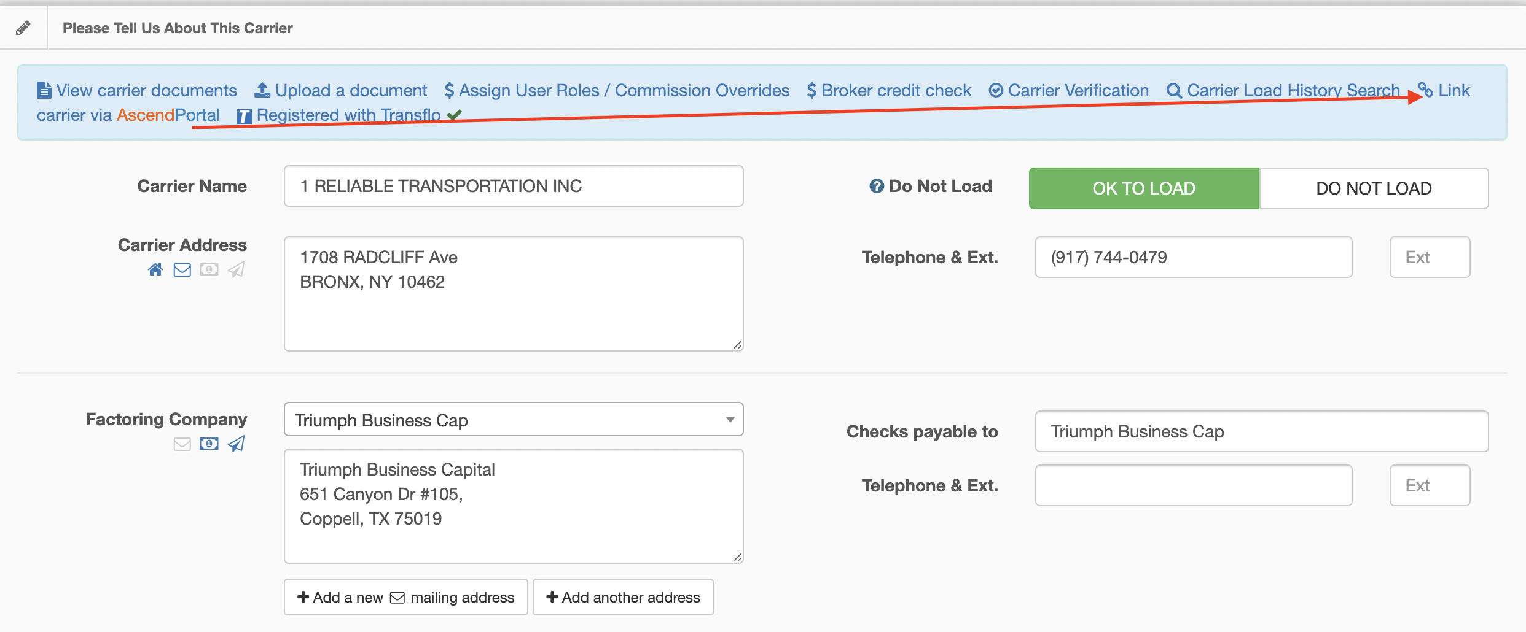Select the OK TO LOAD option
1526x632 pixels.
[x=1144, y=188]
